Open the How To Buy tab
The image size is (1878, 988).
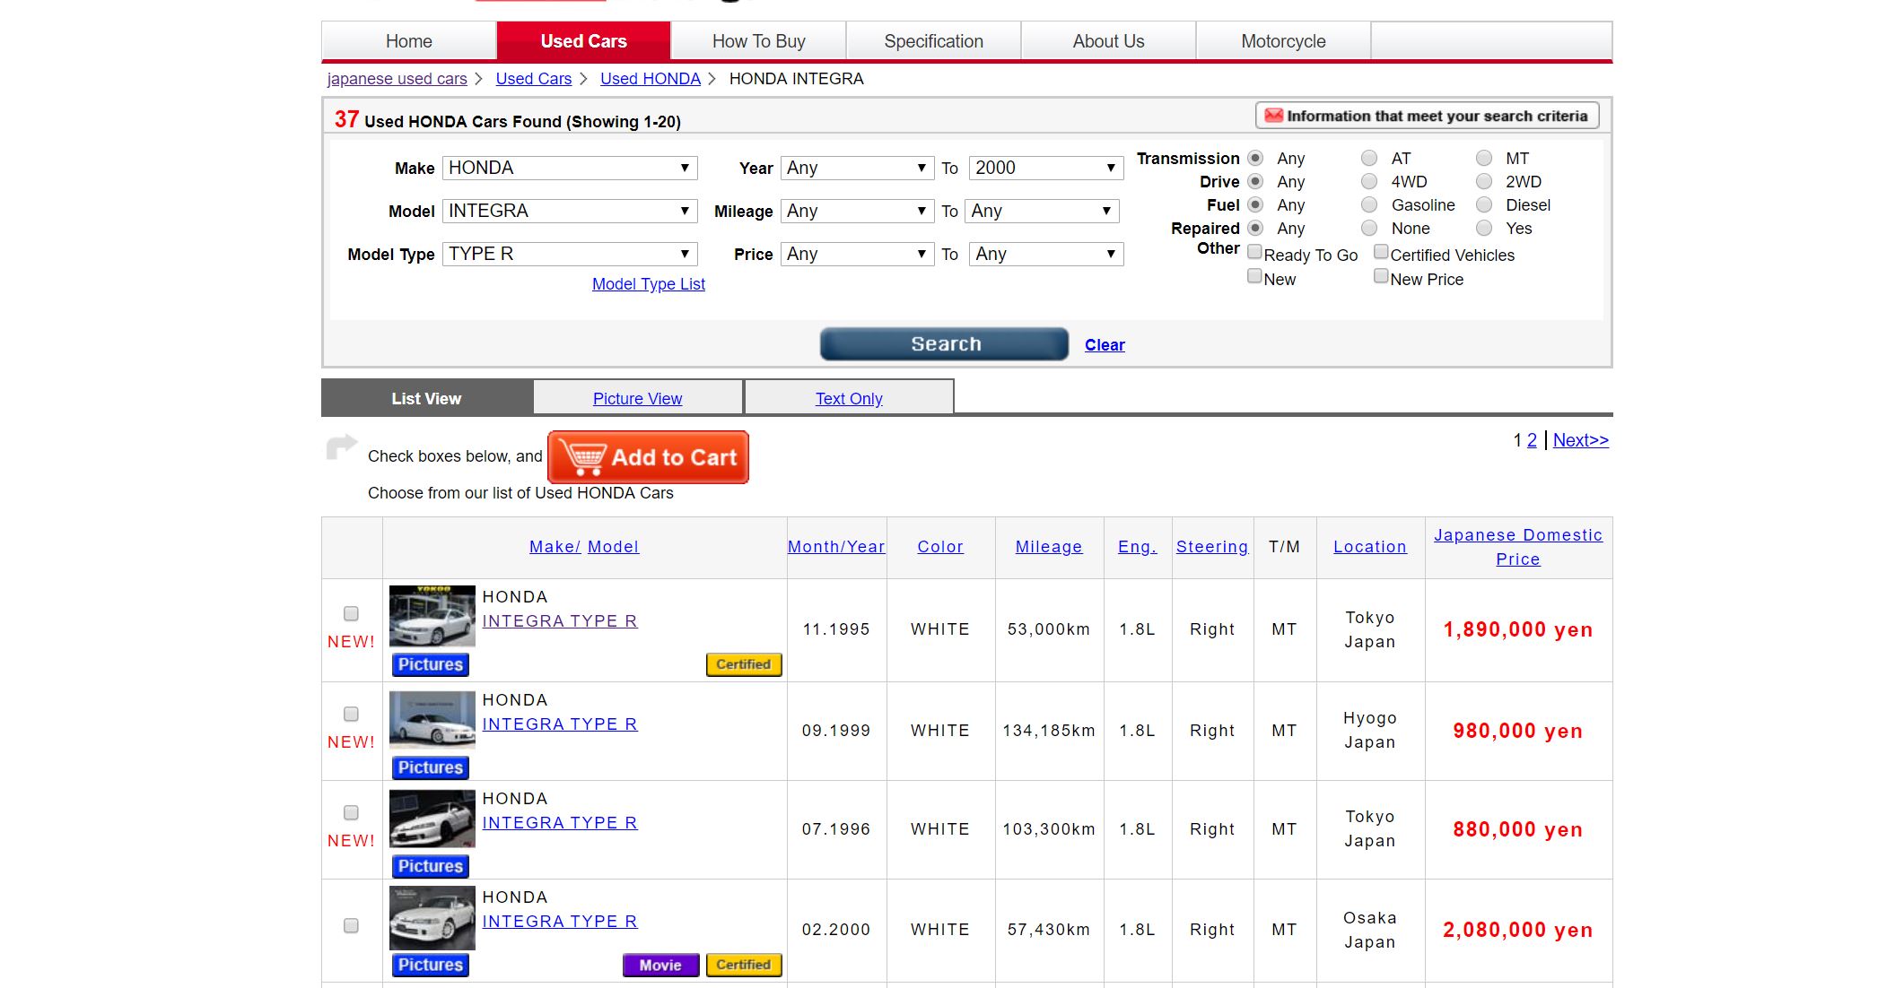point(759,41)
